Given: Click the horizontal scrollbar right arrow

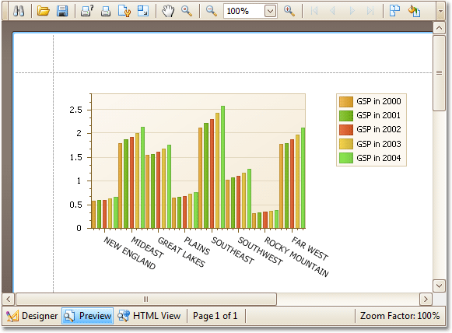Looking at the screenshot, I should pos(426,299).
